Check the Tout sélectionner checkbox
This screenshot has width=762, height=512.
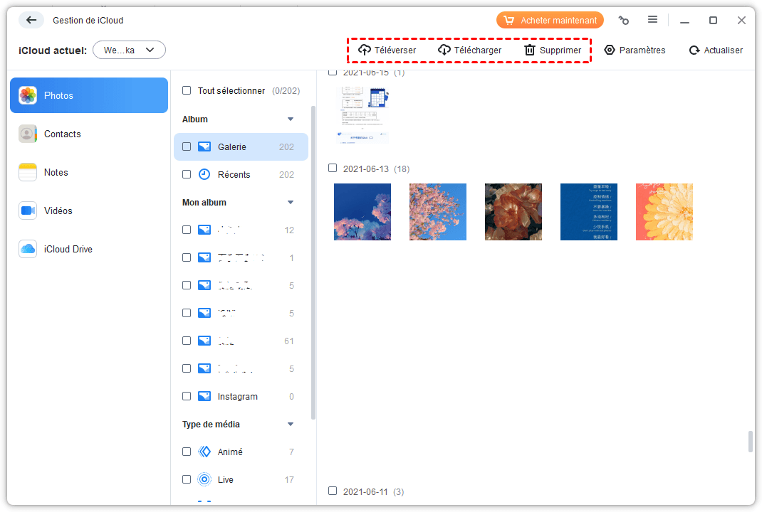187,91
